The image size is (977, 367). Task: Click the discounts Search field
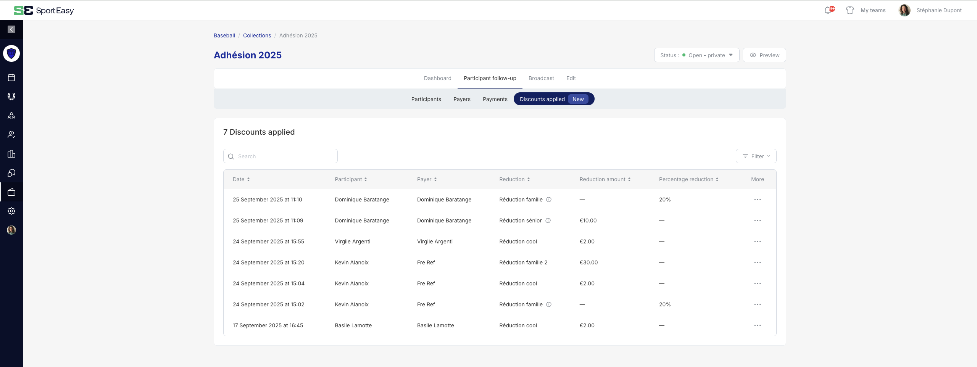pos(281,156)
